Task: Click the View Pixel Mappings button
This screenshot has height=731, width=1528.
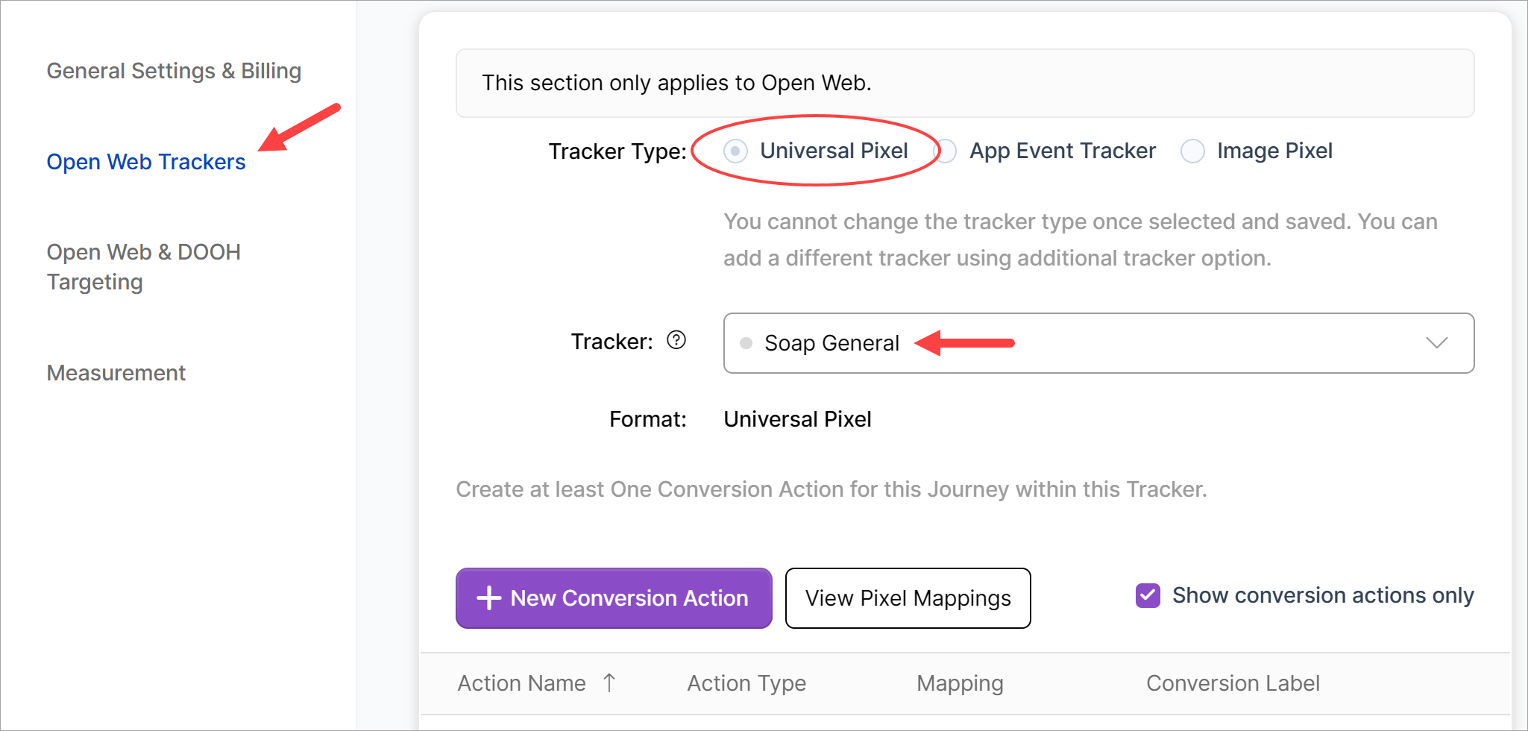Action: coord(908,598)
